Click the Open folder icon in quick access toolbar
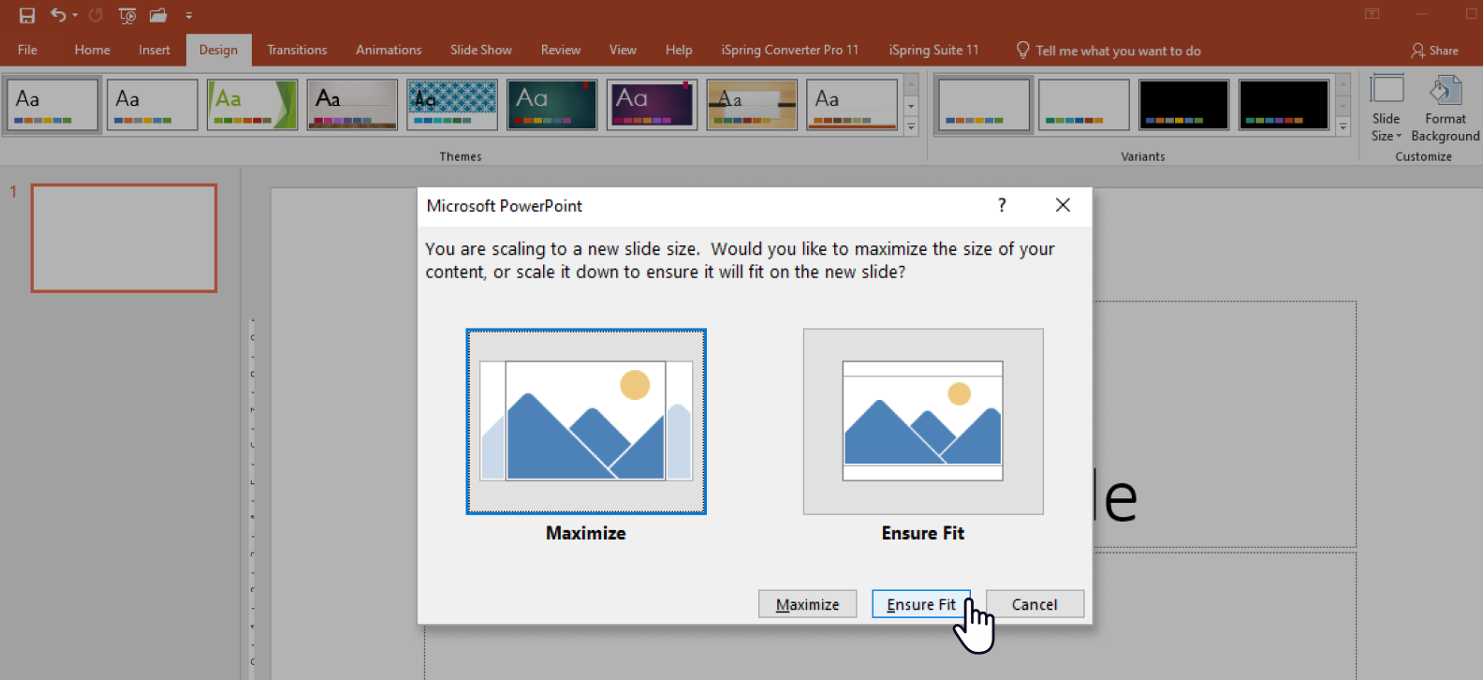This screenshot has height=680, width=1483. click(x=158, y=15)
